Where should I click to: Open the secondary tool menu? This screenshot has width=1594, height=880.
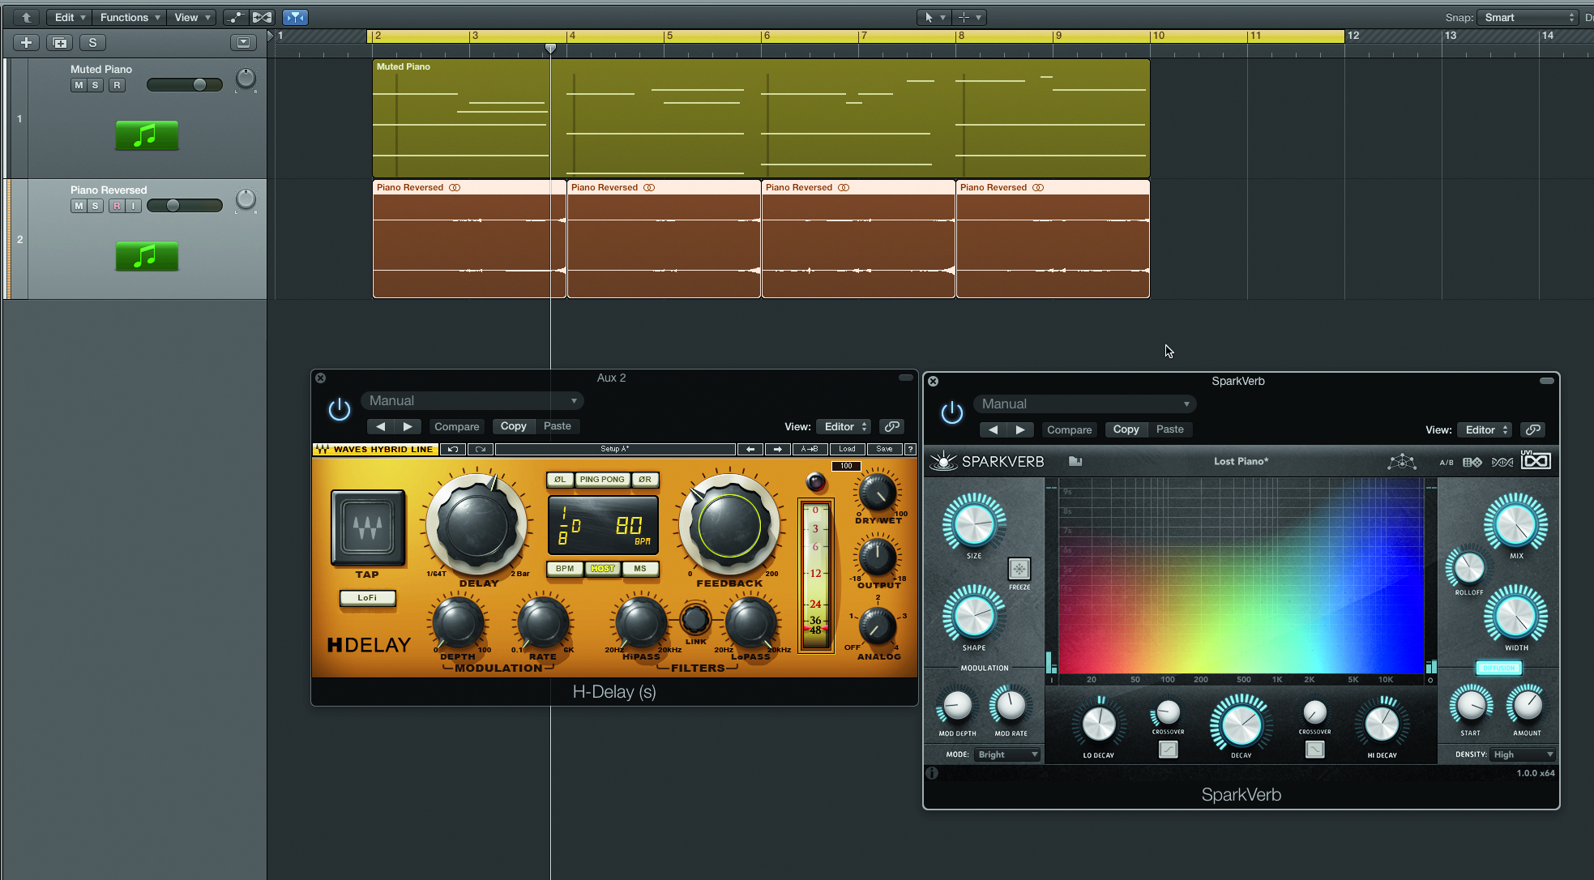click(968, 17)
